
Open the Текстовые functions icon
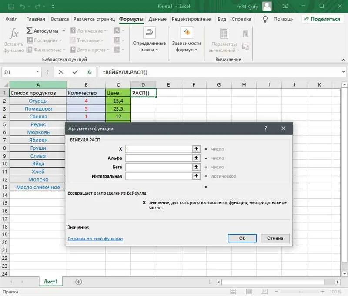pos(73,40)
